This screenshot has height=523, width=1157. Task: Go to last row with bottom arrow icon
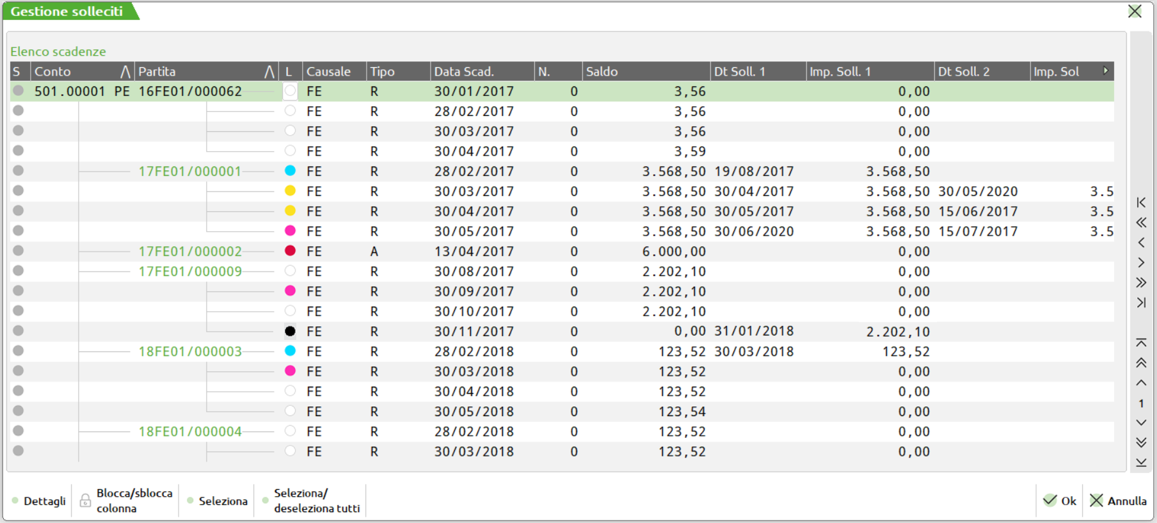(1141, 462)
